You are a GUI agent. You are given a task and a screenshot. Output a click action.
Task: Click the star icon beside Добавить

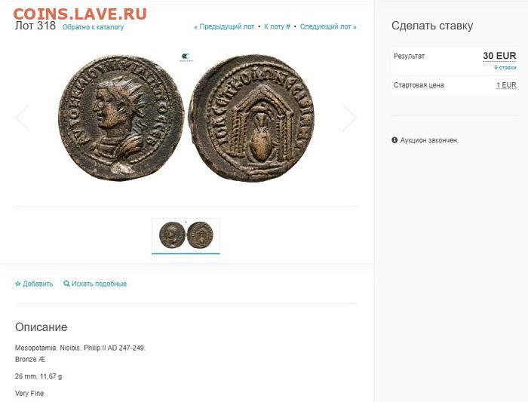coord(18,284)
